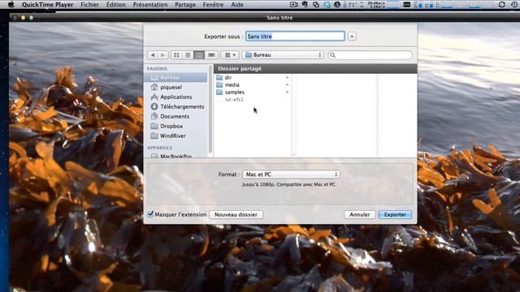This screenshot has height=292, width=520.
Task: Open the Fenêtre menu
Action: pyautogui.click(x=213, y=5)
